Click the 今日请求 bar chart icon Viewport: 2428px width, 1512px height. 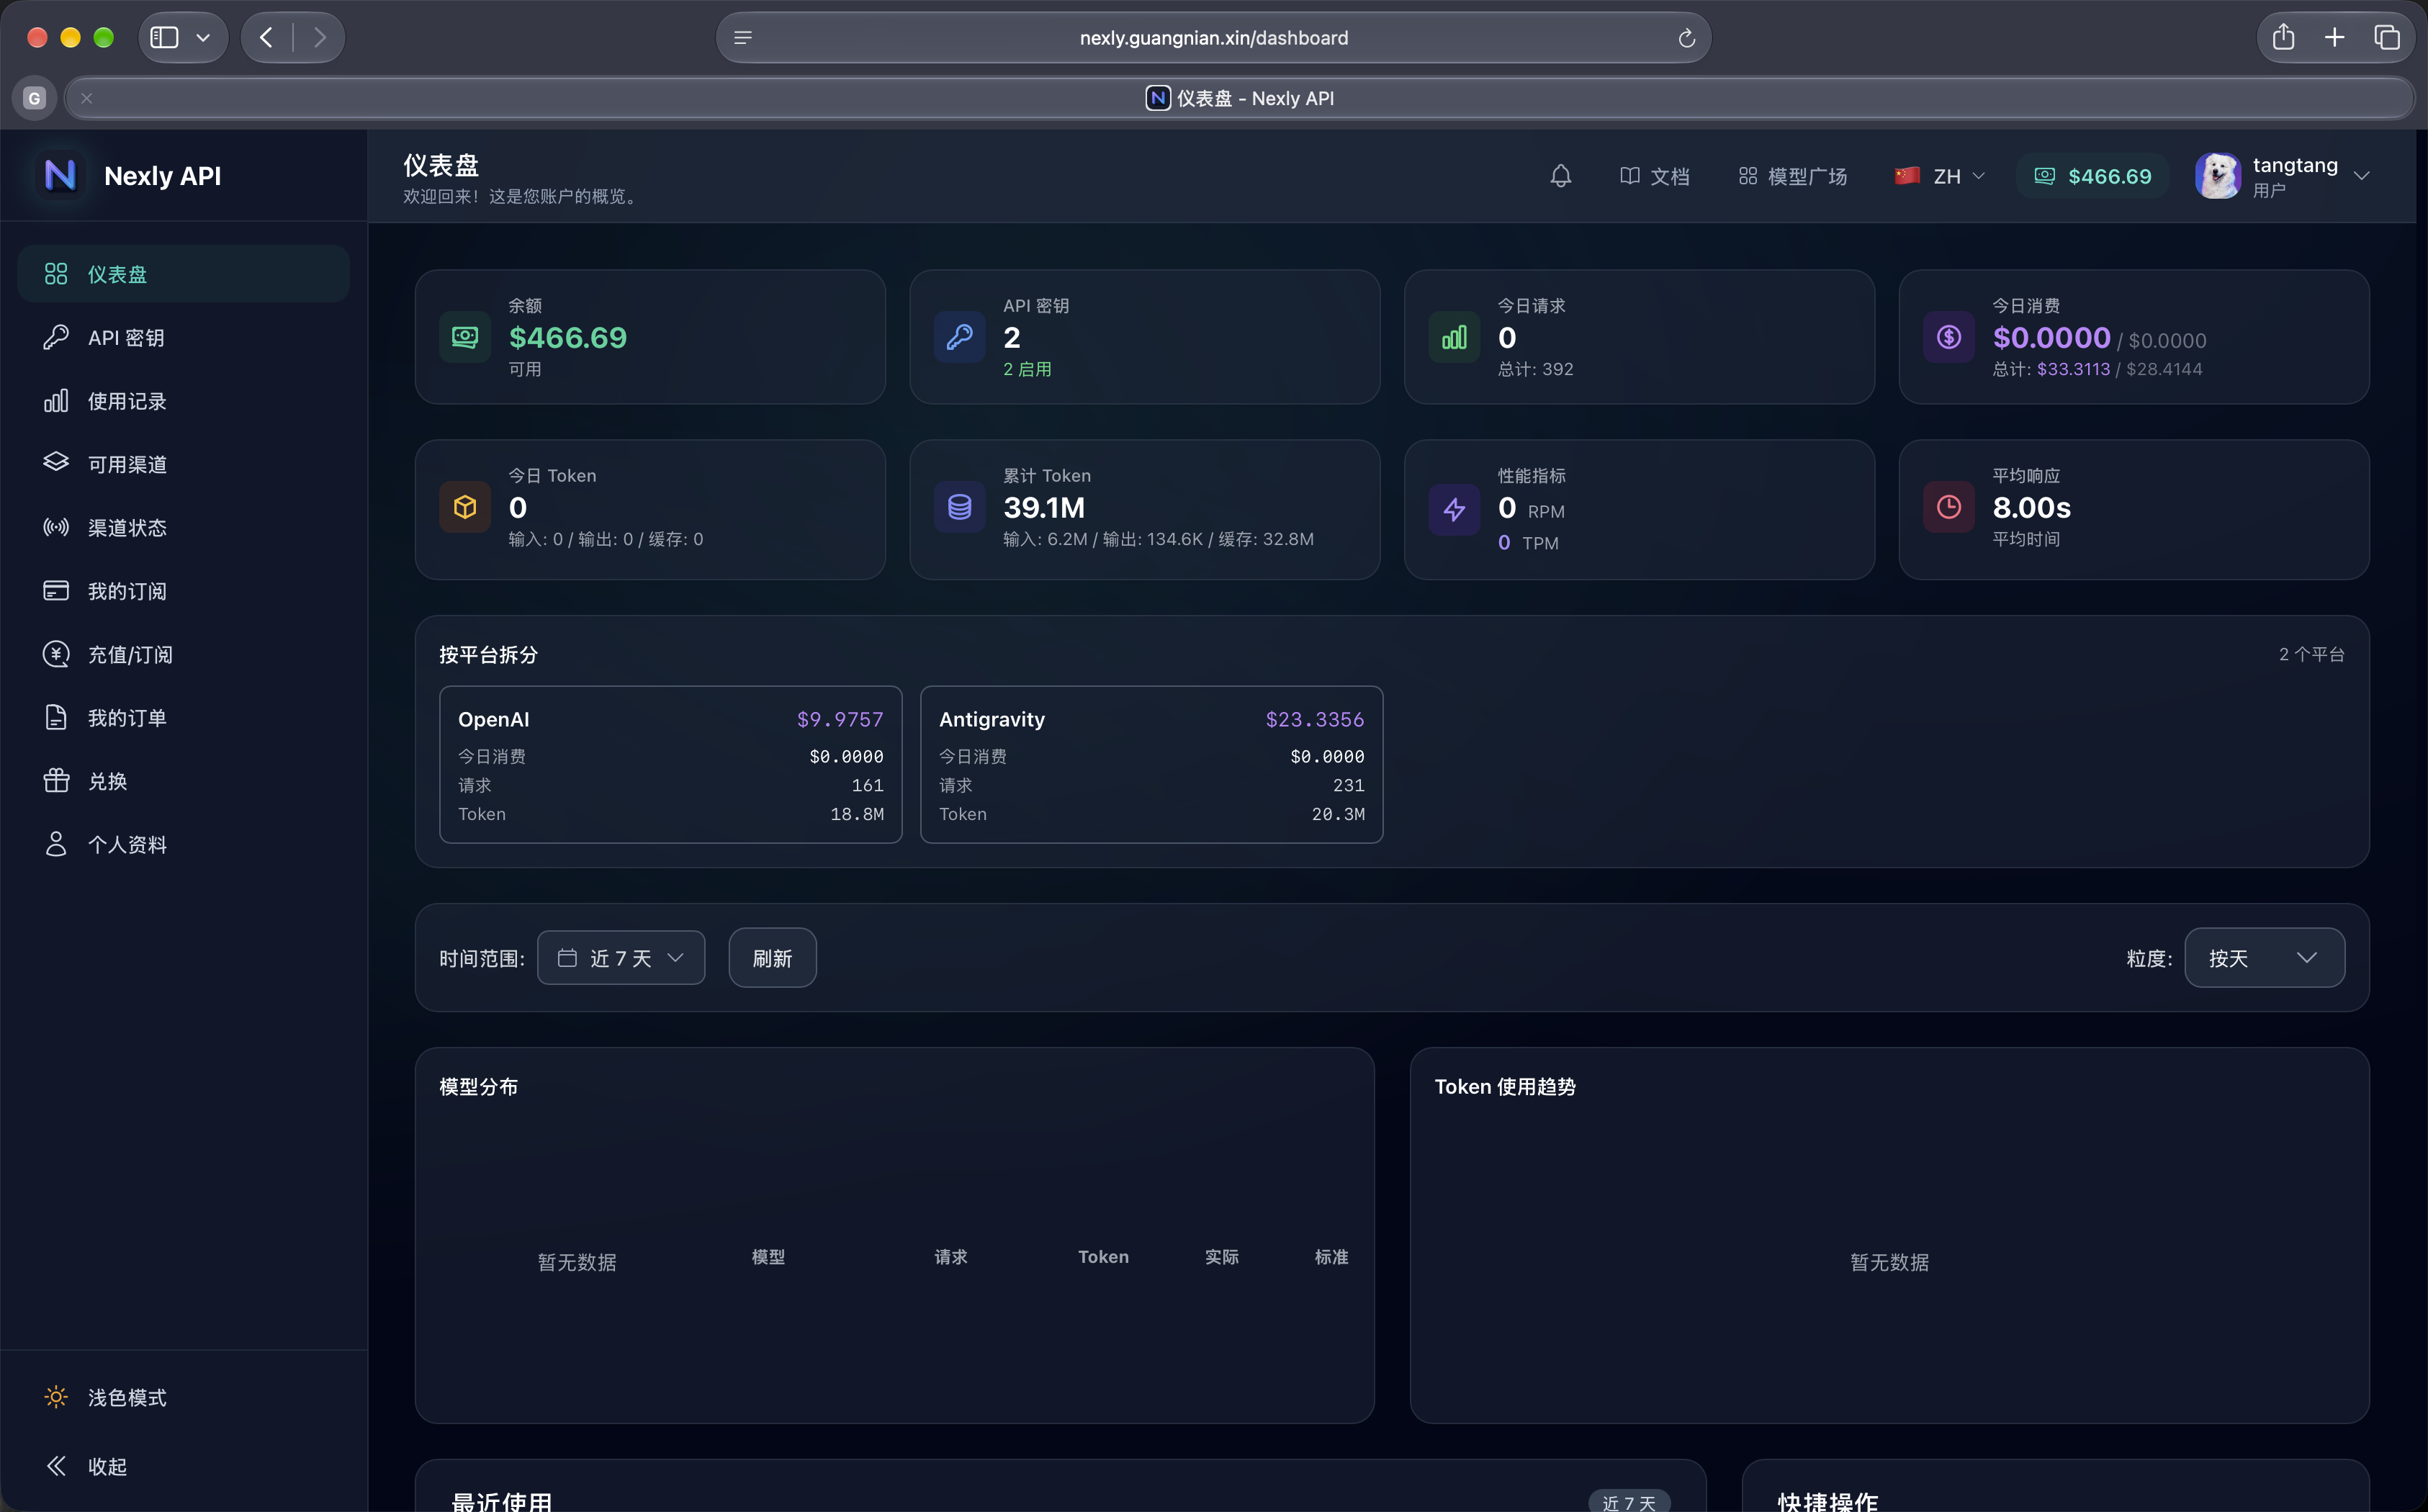pyautogui.click(x=1454, y=337)
